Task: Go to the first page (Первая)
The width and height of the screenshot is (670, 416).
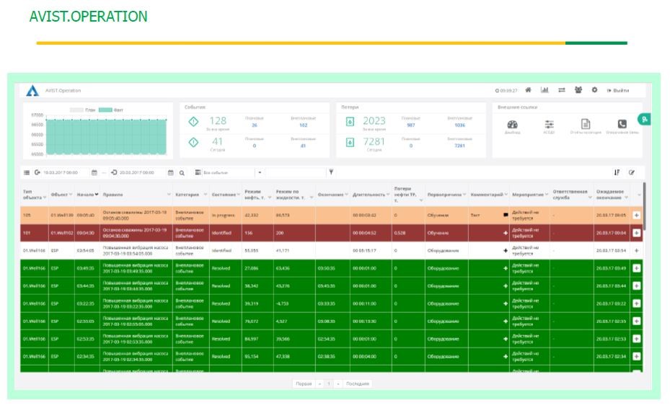Action: 304,384
